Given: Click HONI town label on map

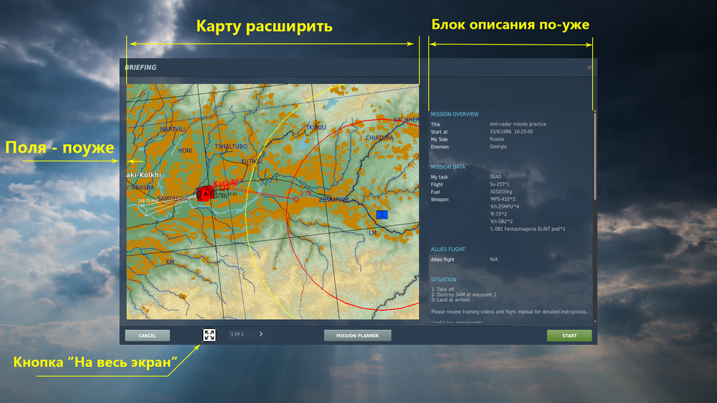Looking at the screenshot, I should pyautogui.click(x=185, y=151).
